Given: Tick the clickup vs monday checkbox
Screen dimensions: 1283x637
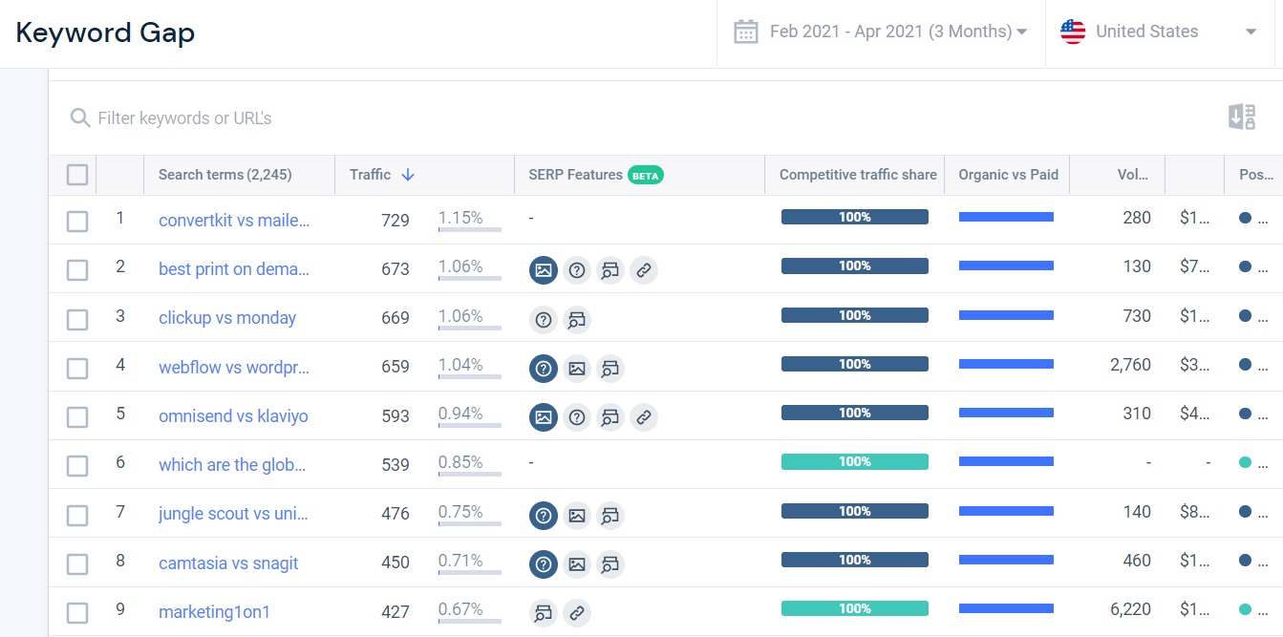Looking at the screenshot, I should pyautogui.click(x=77, y=319).
